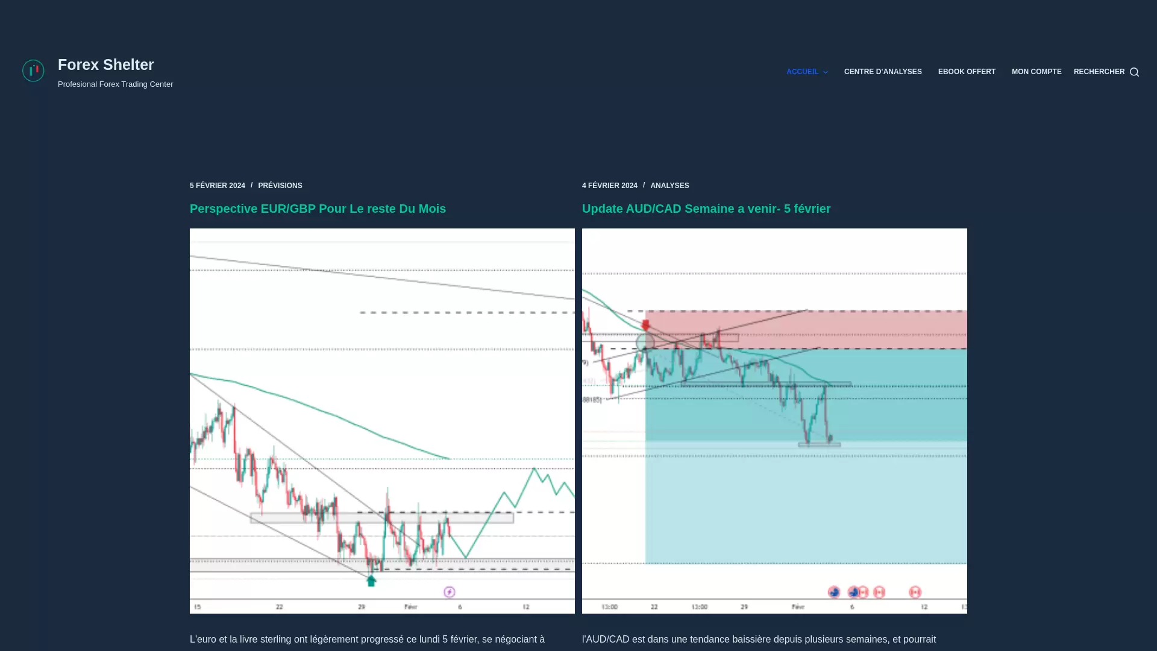Select the Analyses category tag
The width and height of the screenshot is (1157, 651).
pyautogui.click(x=669, y=186)
